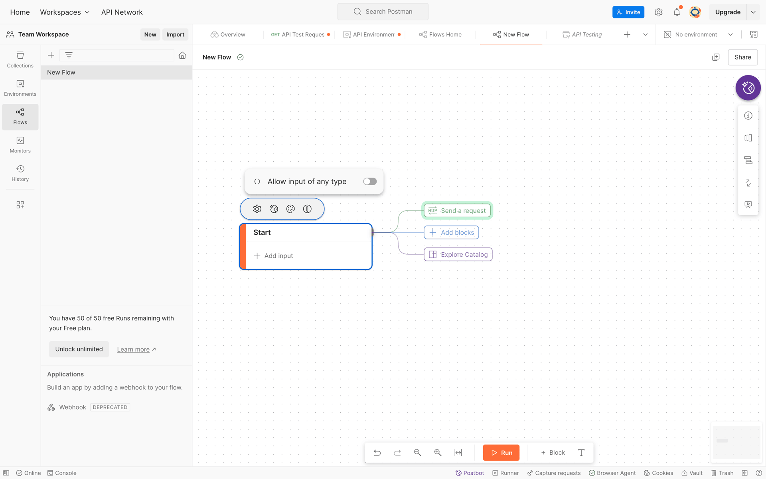The height and width of the screenshot is (479, 766).
Task: Undo the last canvas action
Action: tap(377, 453)
